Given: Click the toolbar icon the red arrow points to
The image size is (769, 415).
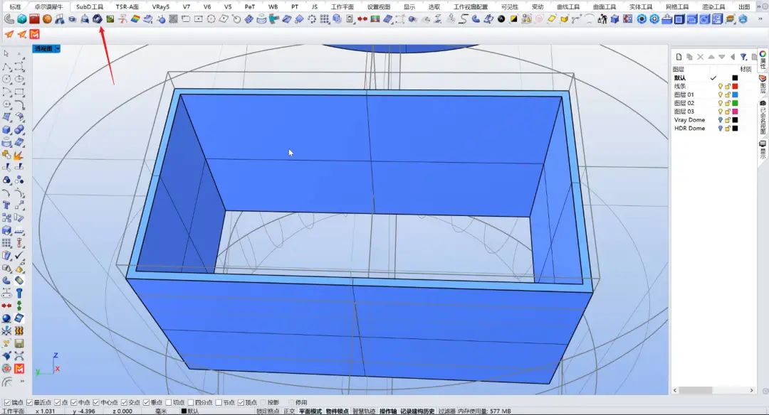Looking at the screenshot, I should point(97,19).
